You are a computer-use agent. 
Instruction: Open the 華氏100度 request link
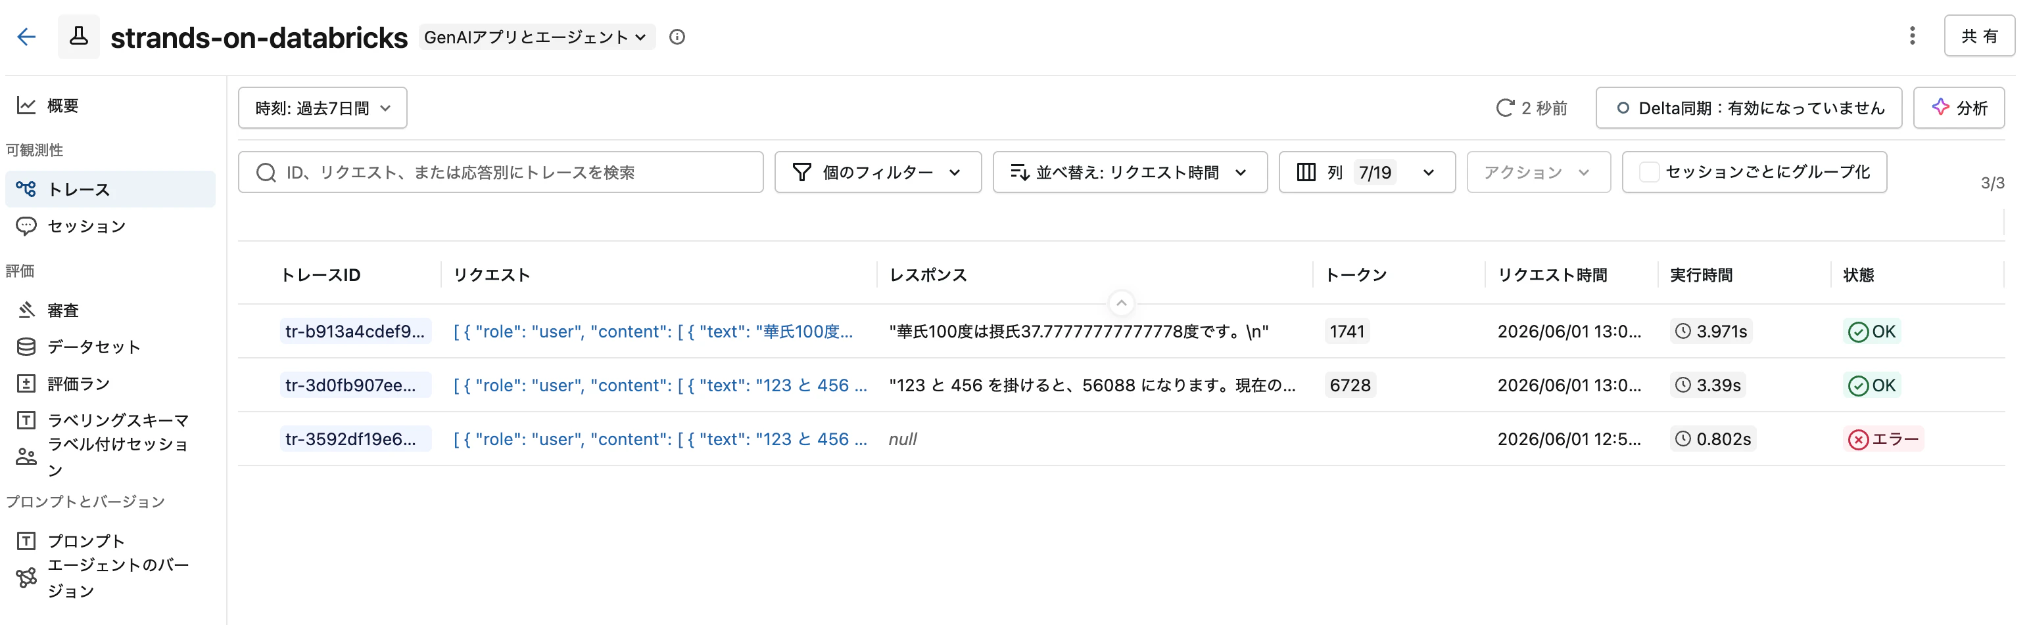point(653,332)
